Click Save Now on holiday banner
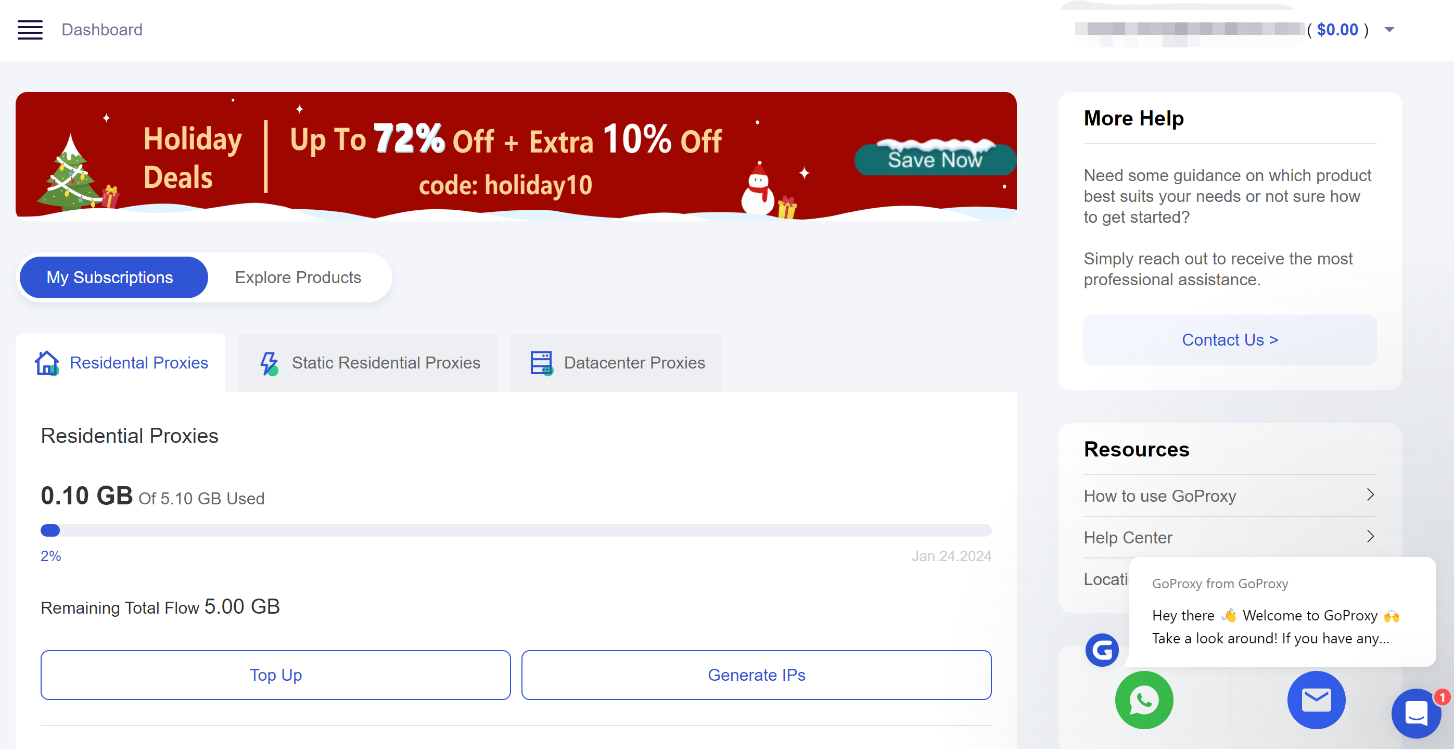The height and width of the screenshot is (749, 1454). click(935, 159)
